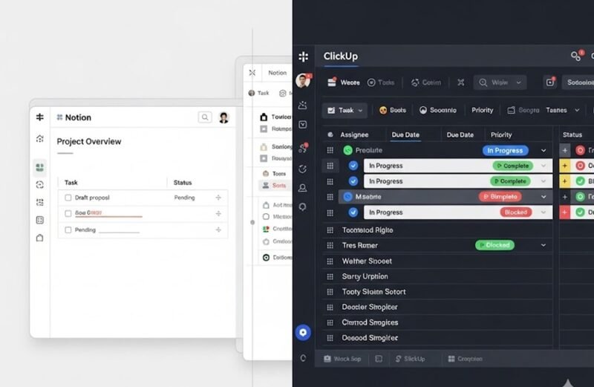The width and height of the screenshot is (594, 387).
Task: Open the dropdown chevron on the Blocked row
Action: click(x=544, y=212)
